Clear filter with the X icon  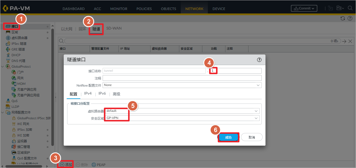coord(351,41)
